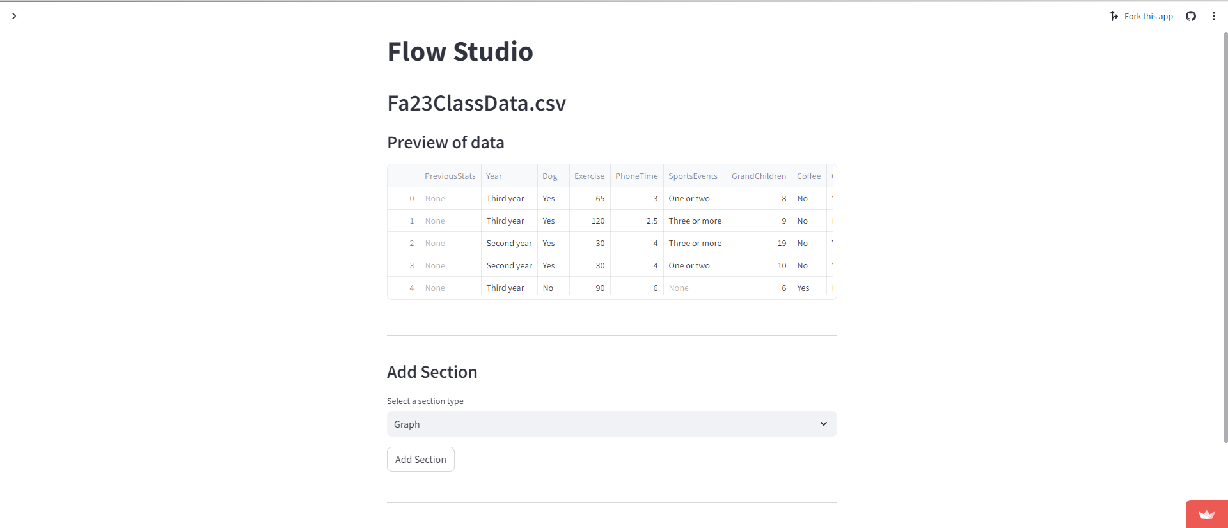Select the Exercise column header
Image resolution: width=1228 pixels, height=528 pixels.
click(589, 176)
